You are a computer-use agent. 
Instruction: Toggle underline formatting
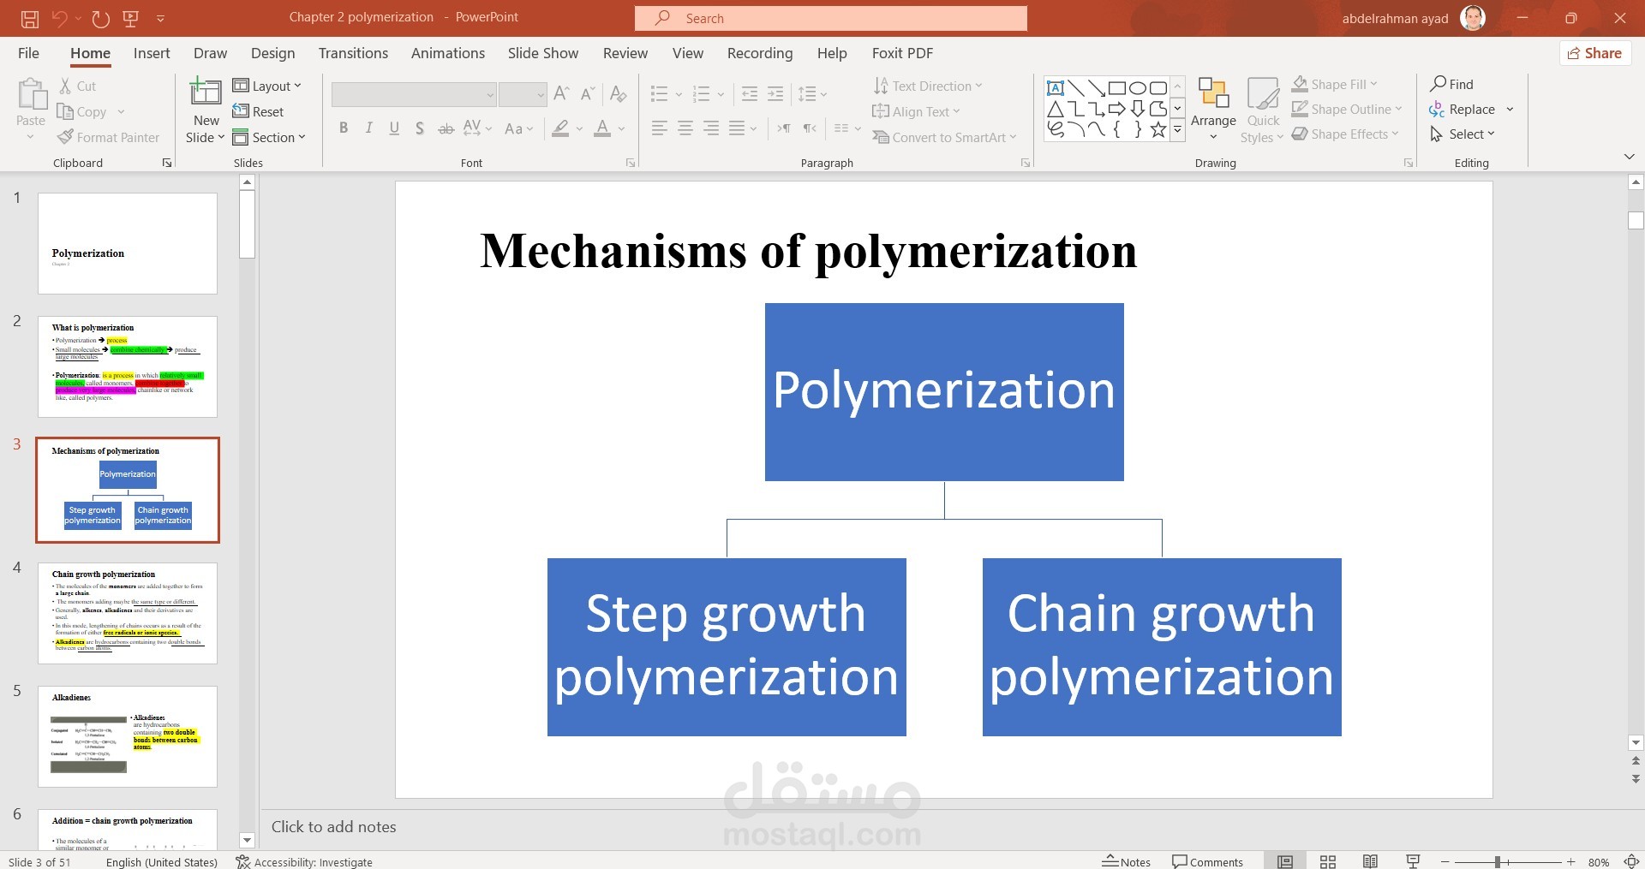[x=393, y=128]
